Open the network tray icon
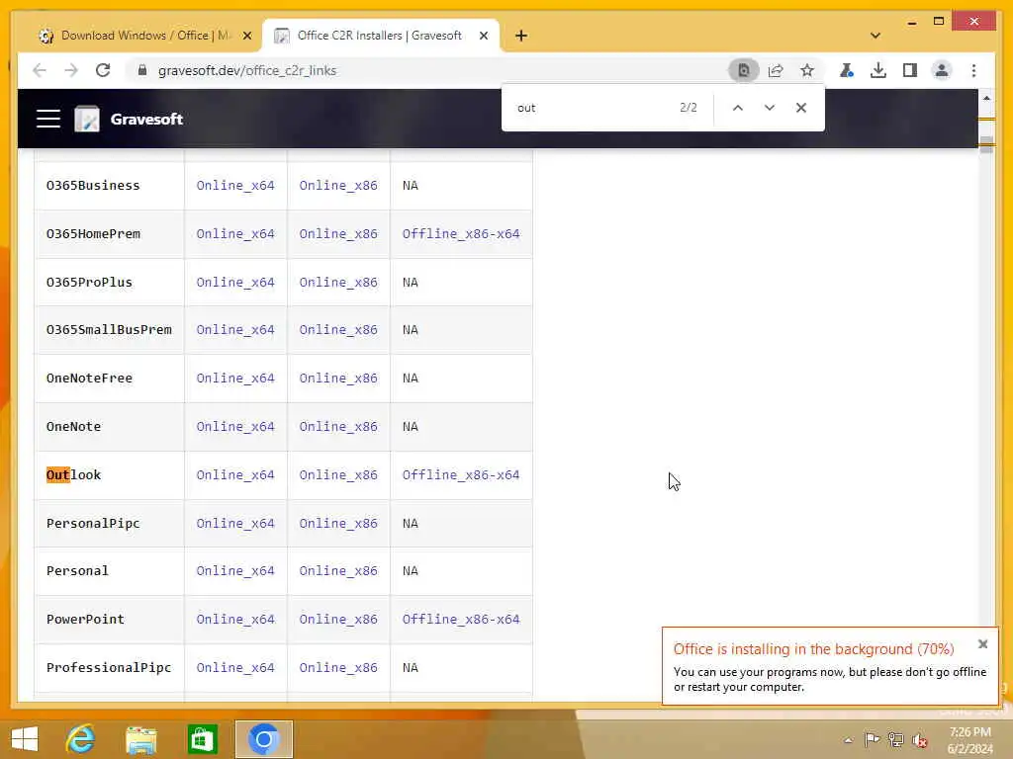 (x=895, y=739)
